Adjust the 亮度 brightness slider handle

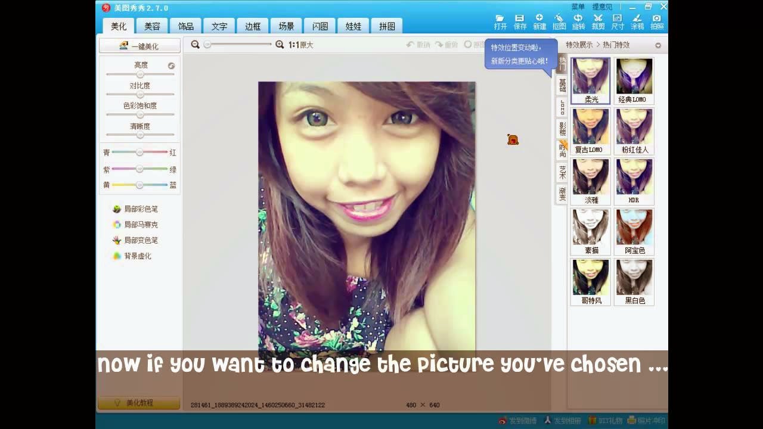pos(140,74)
